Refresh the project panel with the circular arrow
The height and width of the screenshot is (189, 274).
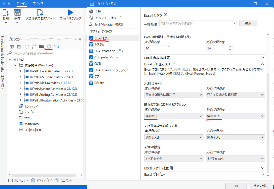tap(26, 46)
